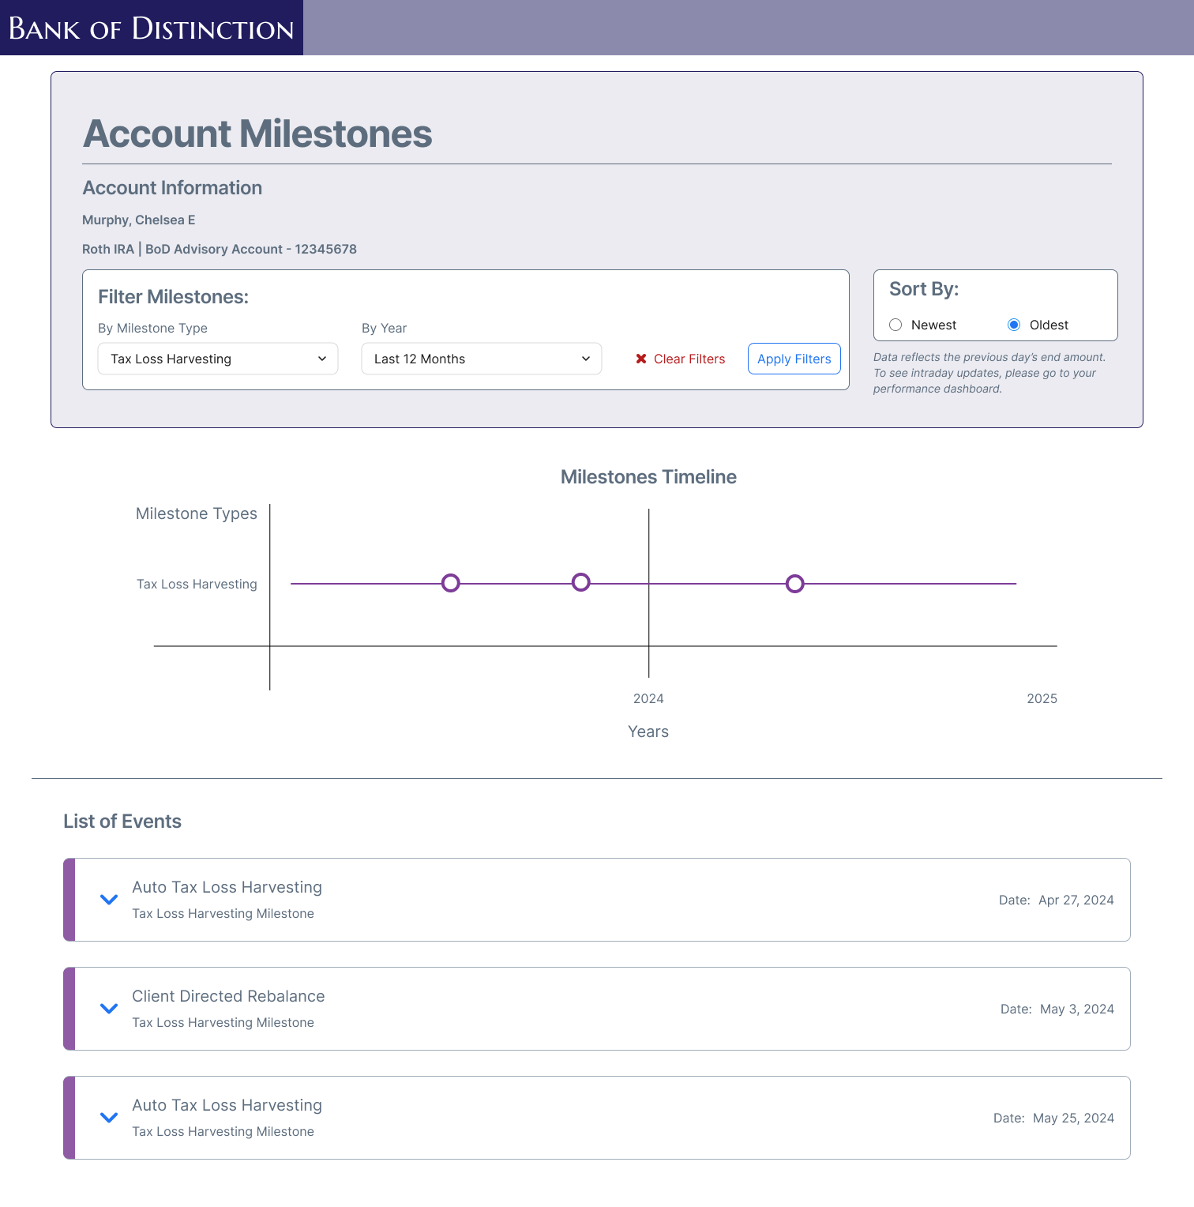Click the third milestone marker after 2024
1194x1207 pixels.
pyautogui.click(x=794, y=584)
